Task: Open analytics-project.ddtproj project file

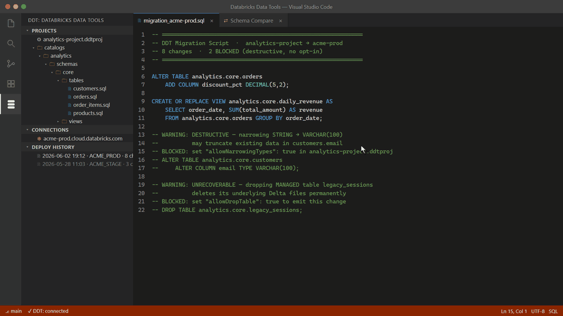Action: [x=73, y=39]
